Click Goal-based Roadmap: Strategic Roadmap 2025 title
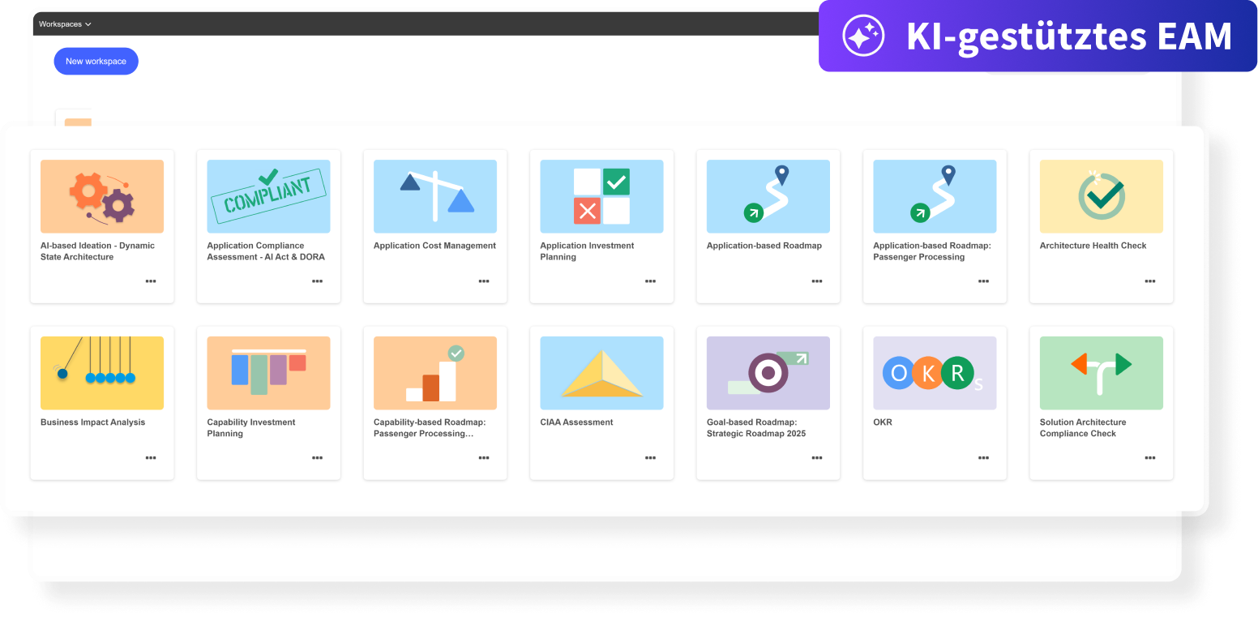 click(756, 428)
